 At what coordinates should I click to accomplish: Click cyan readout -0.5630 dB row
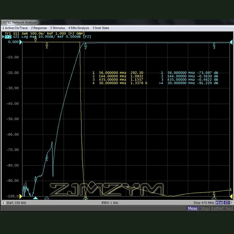click(190, 76)
